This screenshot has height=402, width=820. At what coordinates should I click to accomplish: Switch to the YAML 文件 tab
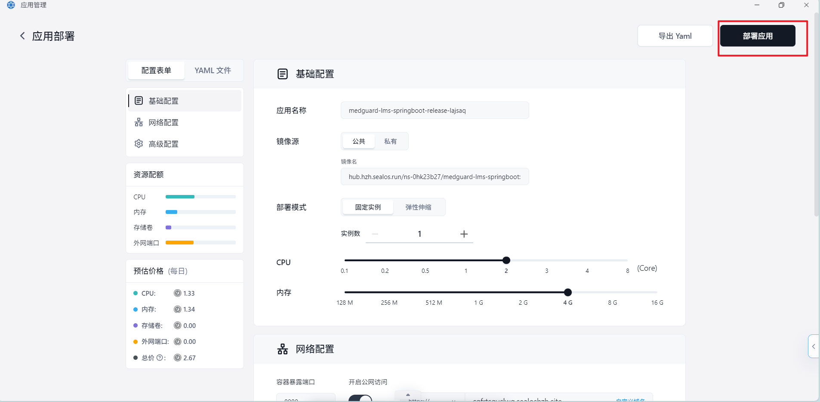[213, 70]
